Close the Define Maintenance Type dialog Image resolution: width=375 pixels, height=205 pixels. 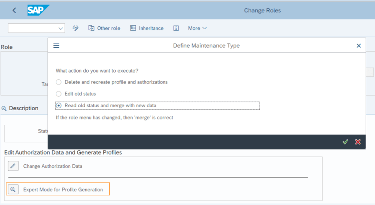(359, 46)
